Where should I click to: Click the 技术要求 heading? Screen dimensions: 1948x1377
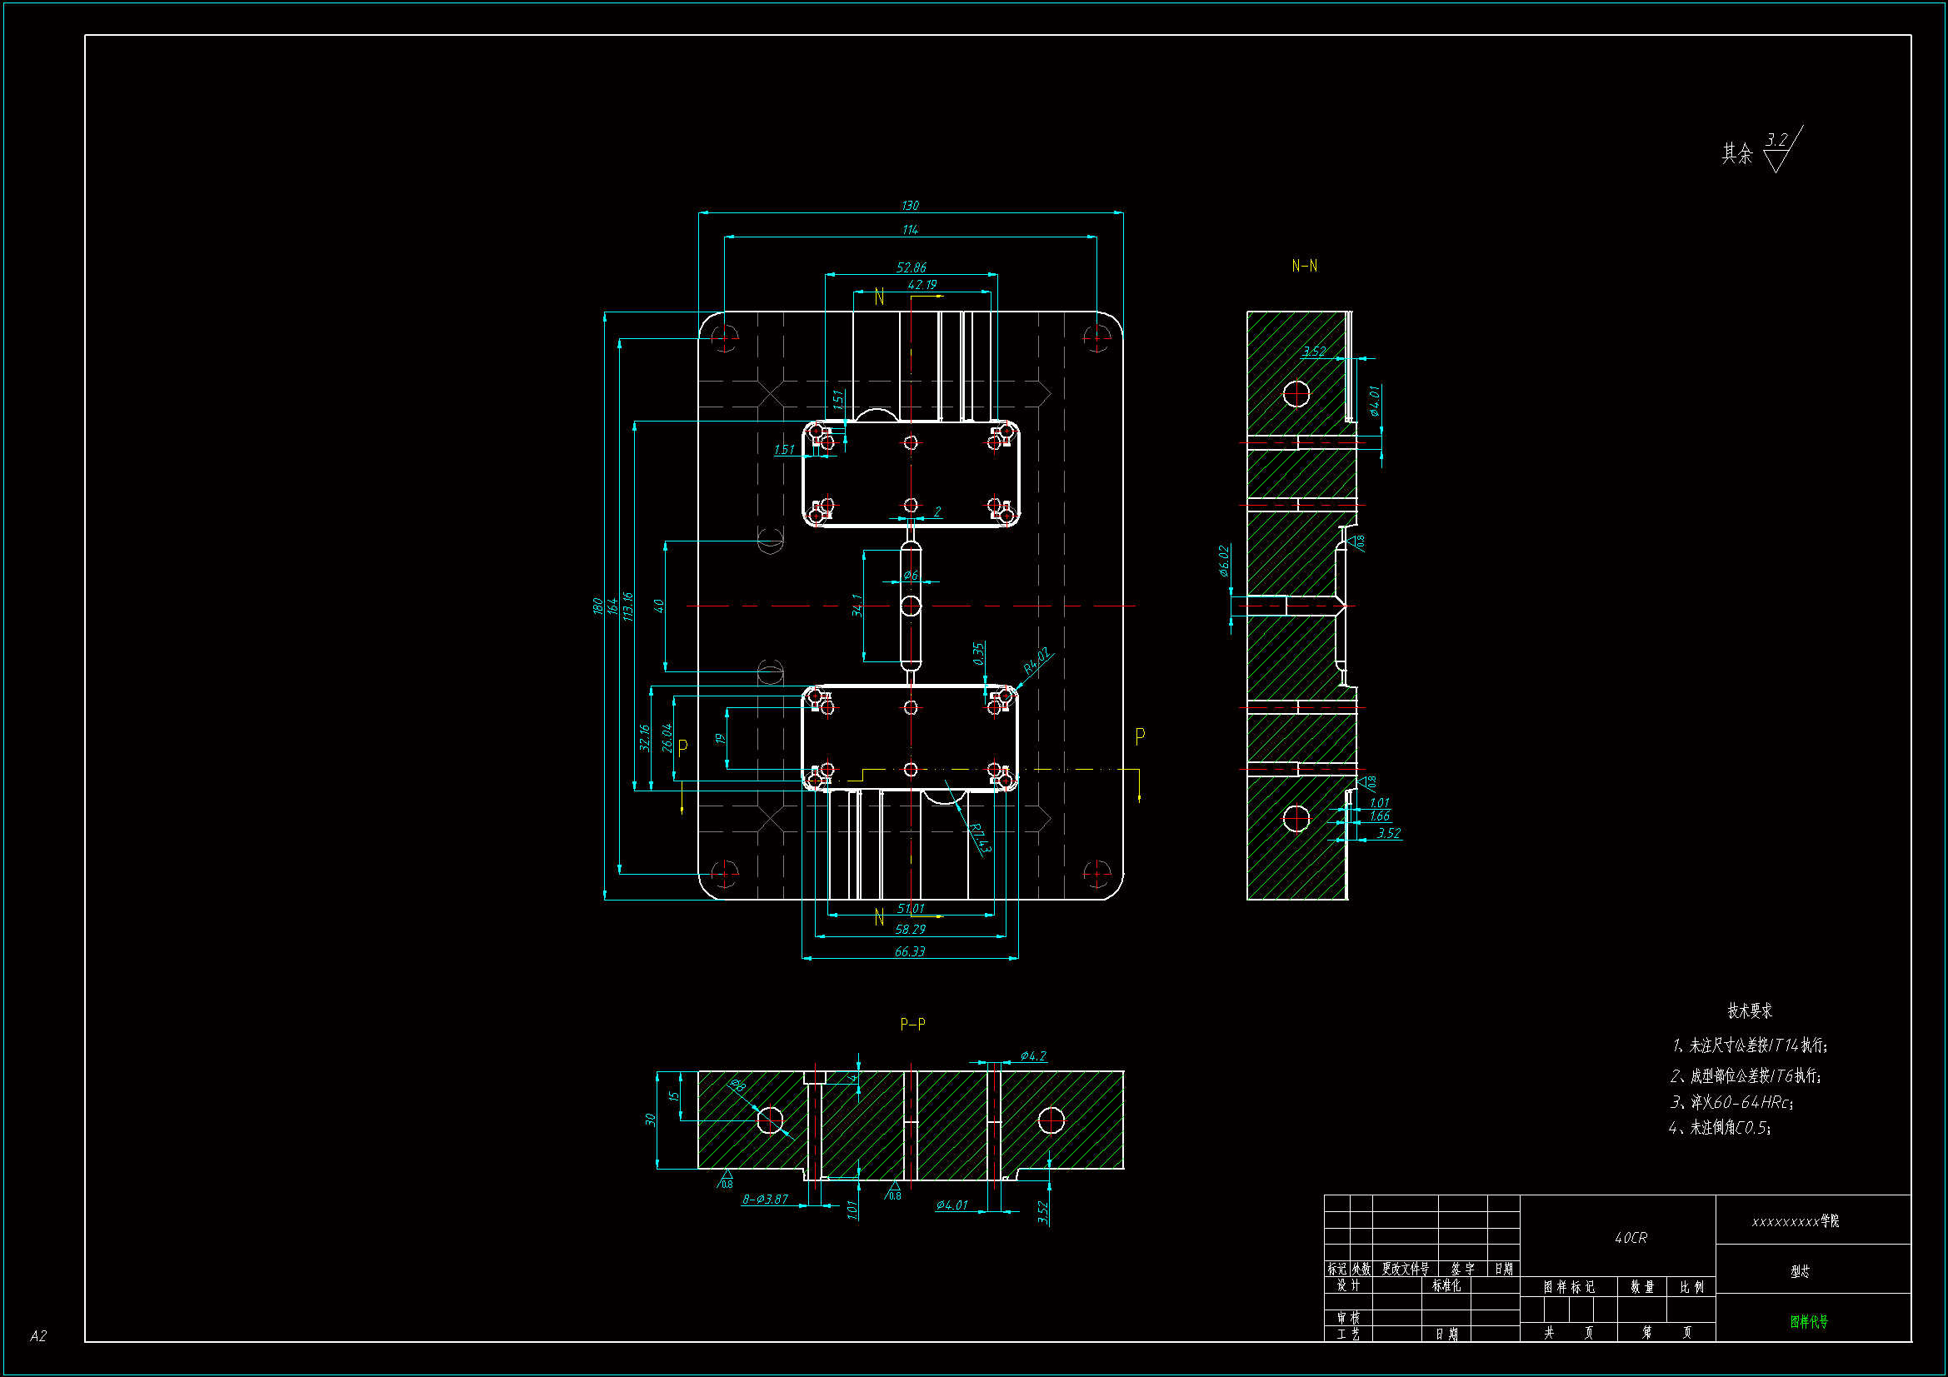tap(1750, 1010)
